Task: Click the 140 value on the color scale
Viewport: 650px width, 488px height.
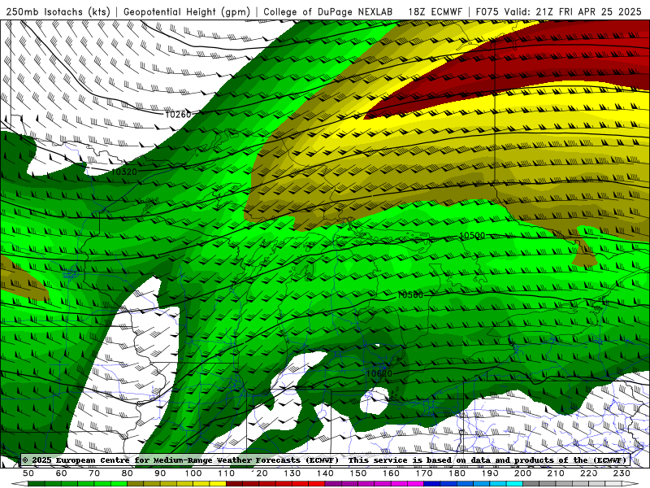Action: pos(325,473)
